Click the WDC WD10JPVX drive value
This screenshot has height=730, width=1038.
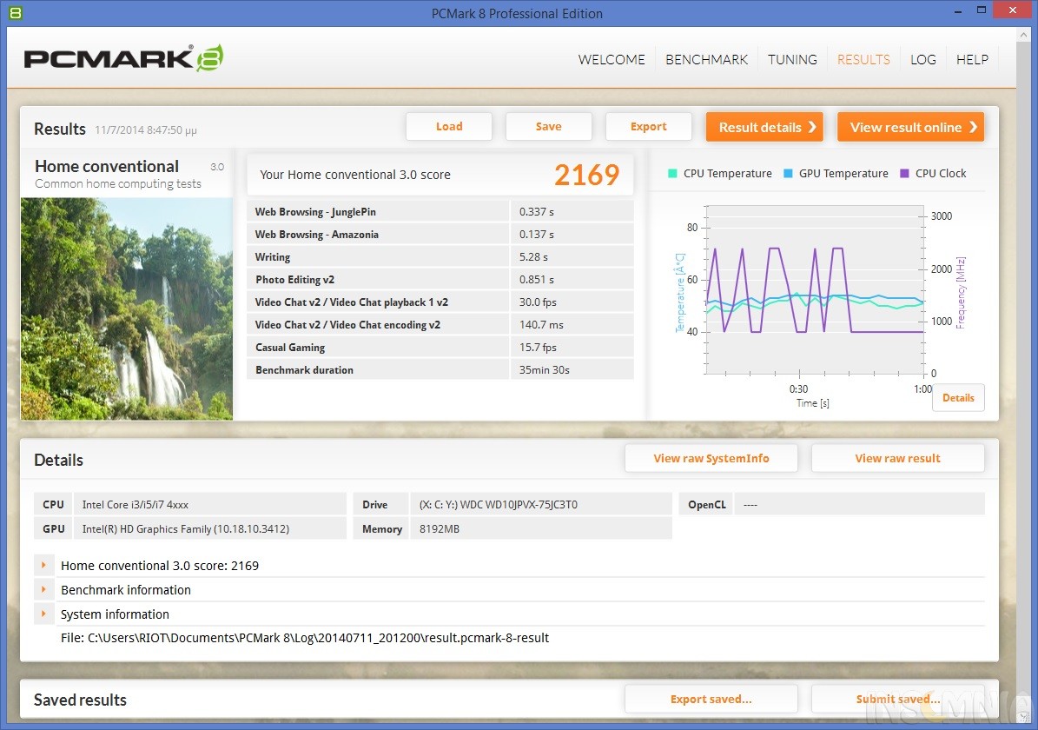pyautogui.click(x=498, y=504)
